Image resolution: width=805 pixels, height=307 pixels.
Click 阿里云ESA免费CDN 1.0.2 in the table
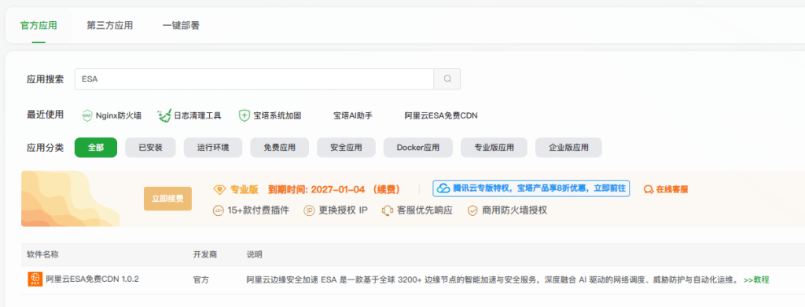tap(93, 280)
